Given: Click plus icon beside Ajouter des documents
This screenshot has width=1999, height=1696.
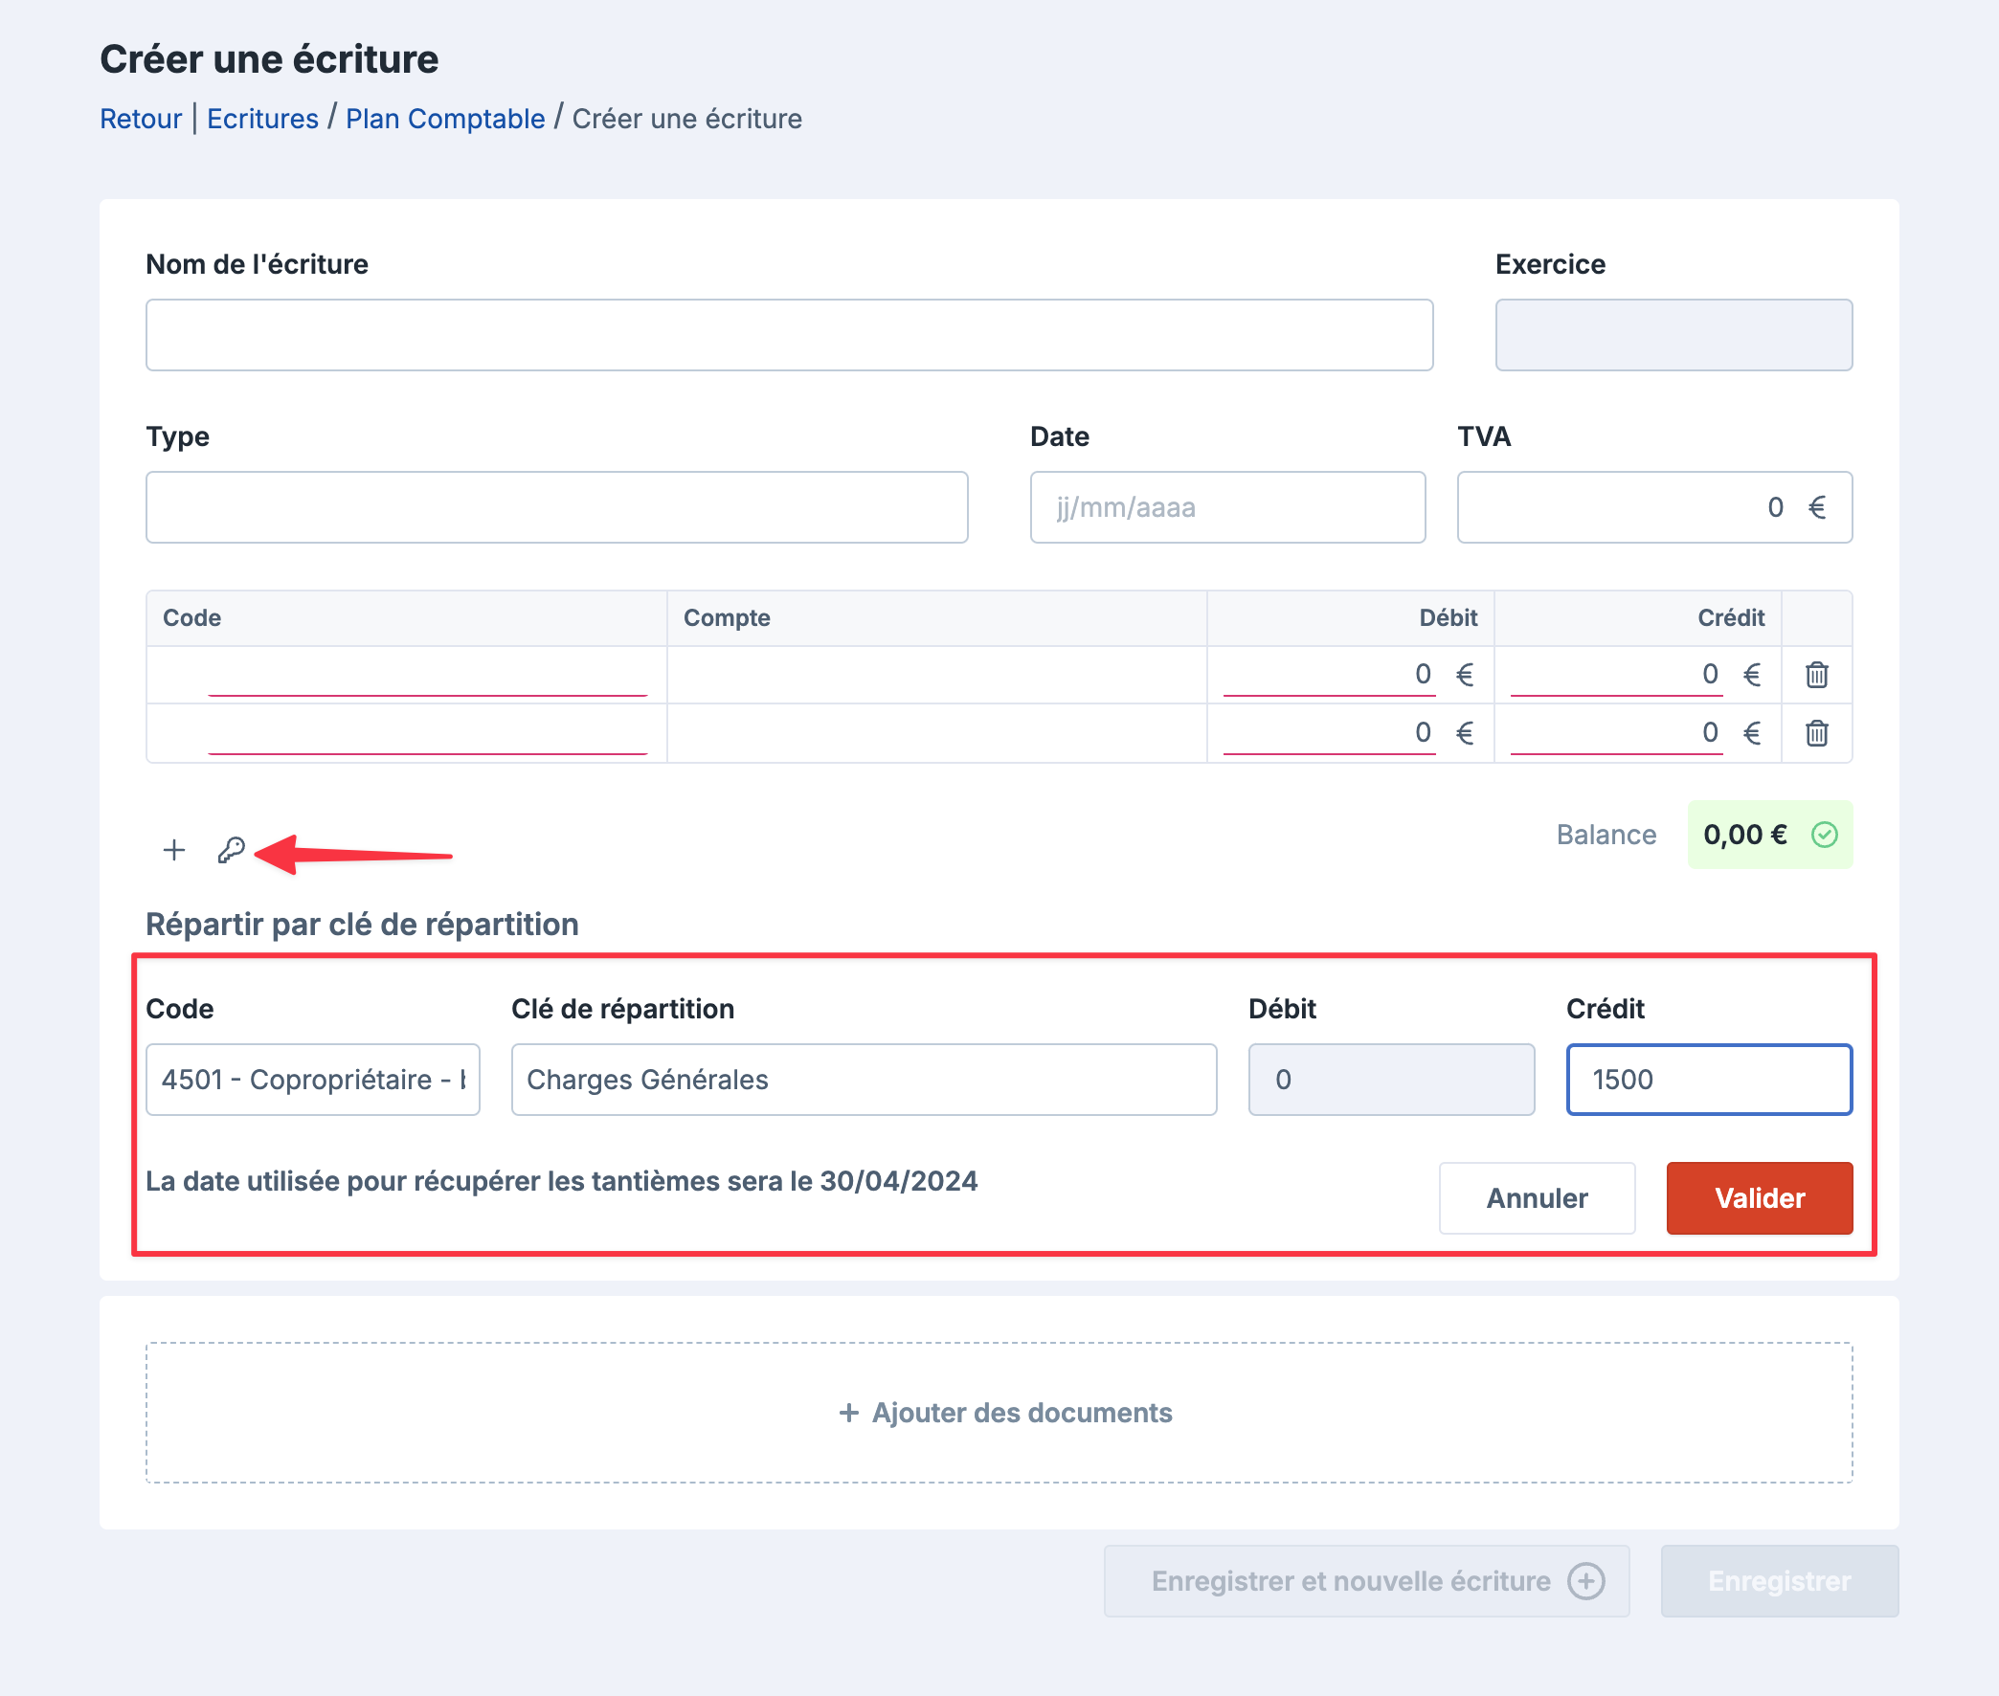Looking at the screenshot, I should click(848, 1413).
